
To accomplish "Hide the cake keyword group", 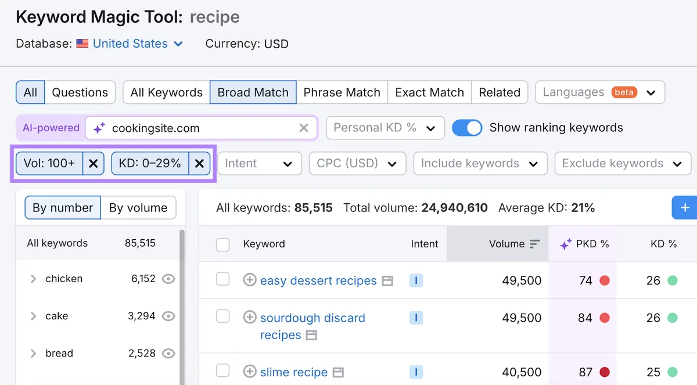I will click(168, 316).
